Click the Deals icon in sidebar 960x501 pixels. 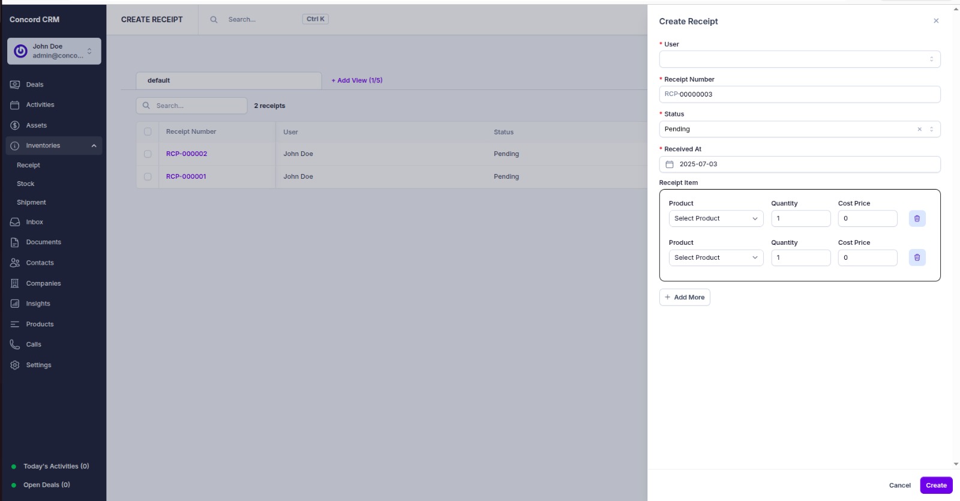15,85
